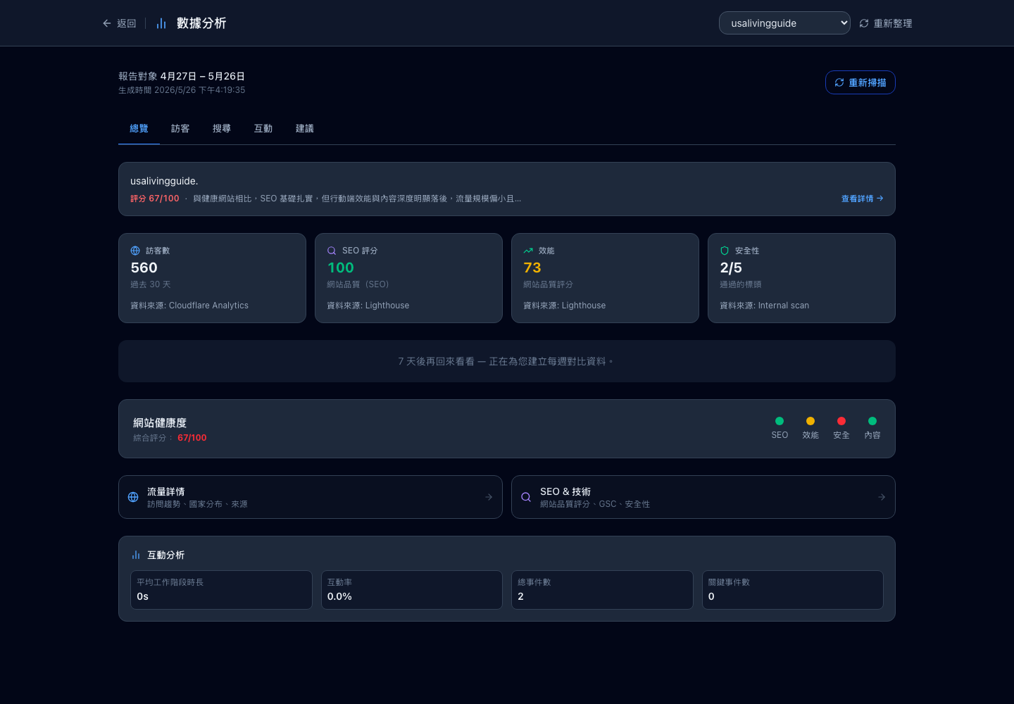Click the chart icon beside 互動分析

pos(136,555)
